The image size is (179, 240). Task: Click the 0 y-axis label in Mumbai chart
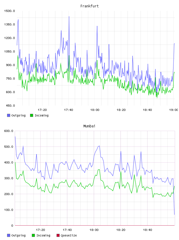coord(12,226)
